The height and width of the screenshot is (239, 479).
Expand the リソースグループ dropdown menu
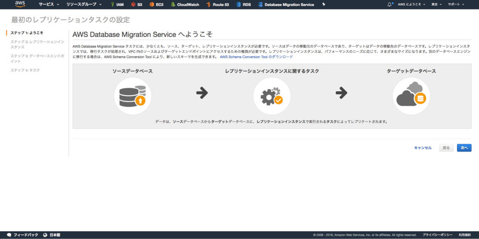(84, 5)
